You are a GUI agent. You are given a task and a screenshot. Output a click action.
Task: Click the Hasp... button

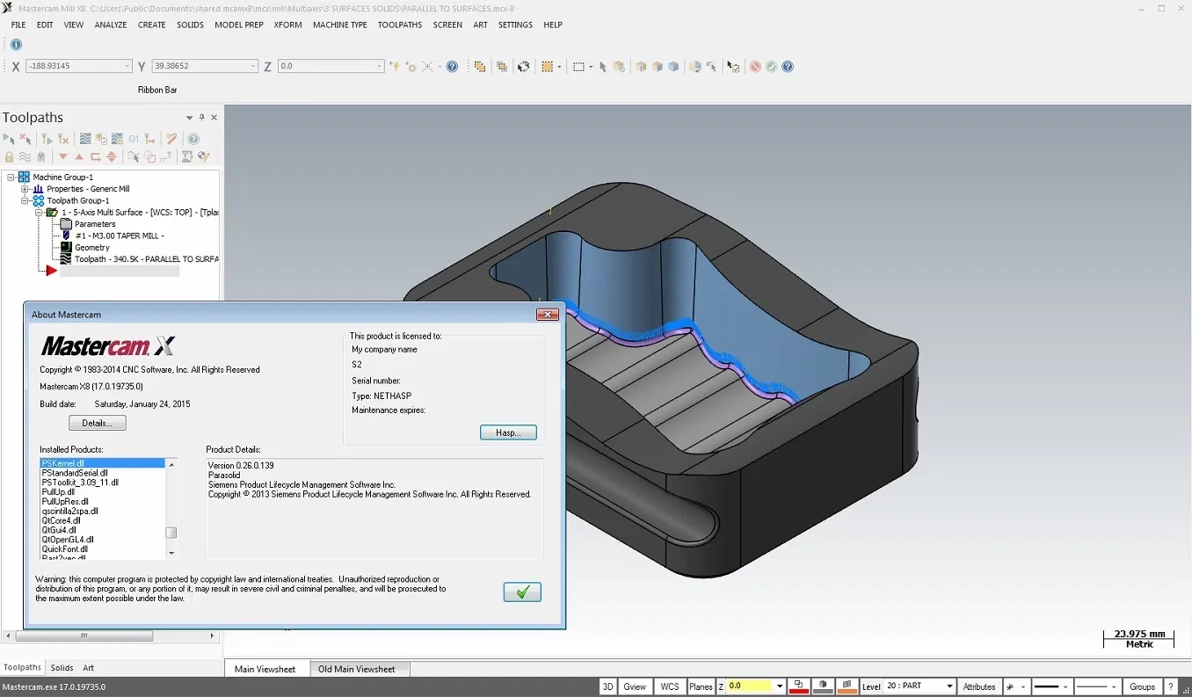(x=508, y=432)
